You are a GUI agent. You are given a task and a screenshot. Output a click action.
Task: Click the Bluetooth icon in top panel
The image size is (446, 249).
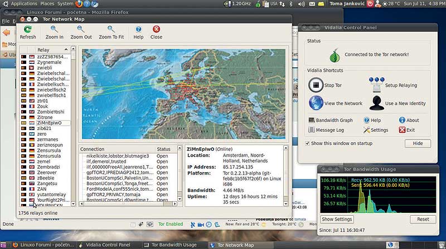tap(291, 4)
